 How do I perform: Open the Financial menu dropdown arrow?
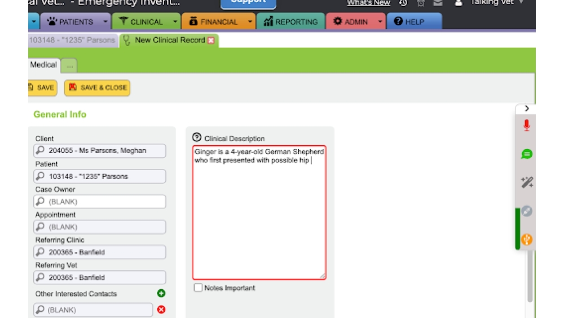tap(250, 21)
